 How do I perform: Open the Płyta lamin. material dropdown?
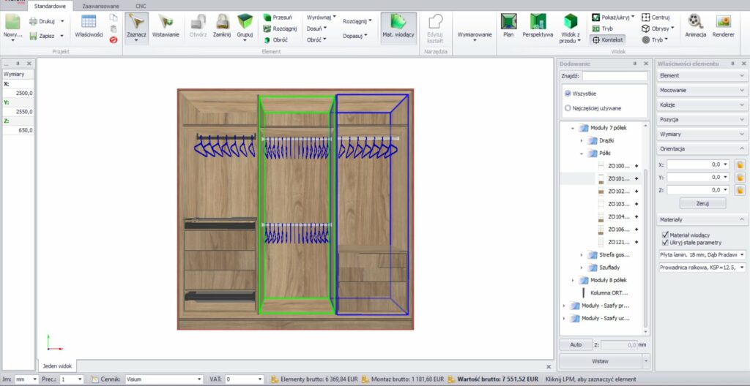[x=743, y=254]
